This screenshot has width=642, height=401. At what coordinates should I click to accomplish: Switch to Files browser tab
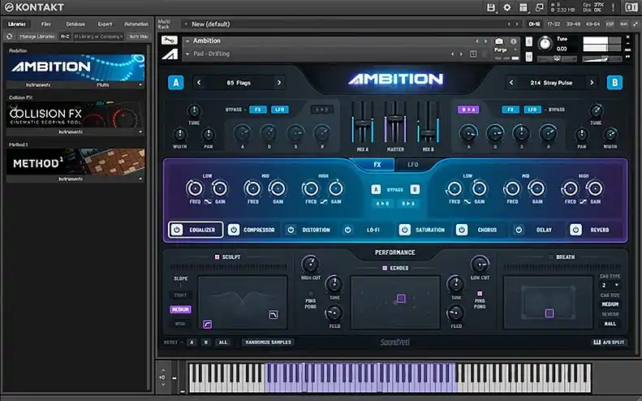[x=45, y=24]
